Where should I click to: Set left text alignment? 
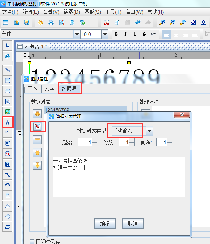pos(167,34)
